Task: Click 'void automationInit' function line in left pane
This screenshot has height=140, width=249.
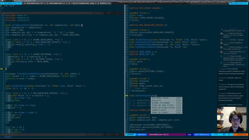Action: pyautogui.click(x=42, y=25)
